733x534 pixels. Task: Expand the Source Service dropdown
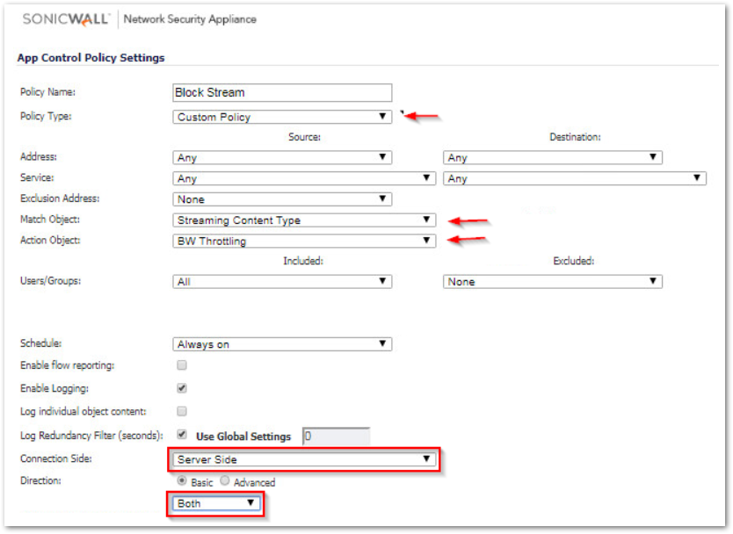(304, 178)
